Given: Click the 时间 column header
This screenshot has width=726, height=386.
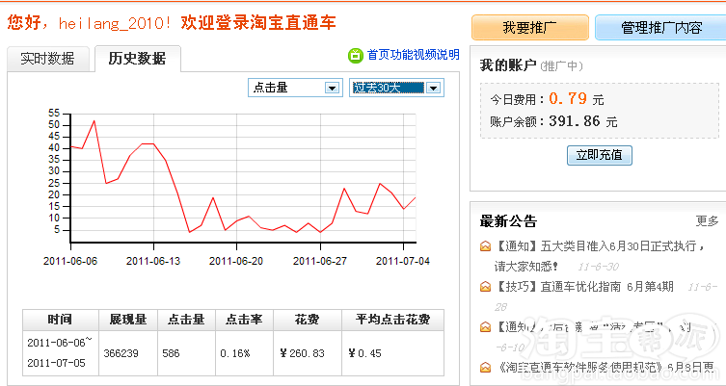Looking at the screenshot, I should tap(60, 320).
